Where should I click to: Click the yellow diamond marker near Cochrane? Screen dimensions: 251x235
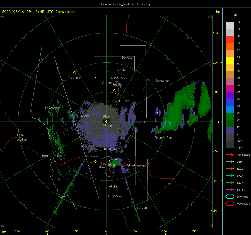(95, 162)
